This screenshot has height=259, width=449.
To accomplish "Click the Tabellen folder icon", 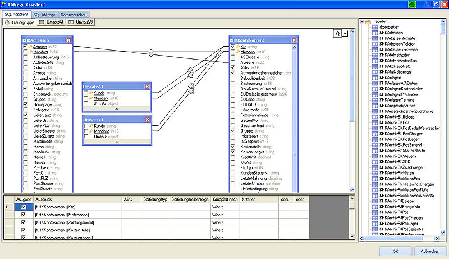I will [x=368, y=21].
